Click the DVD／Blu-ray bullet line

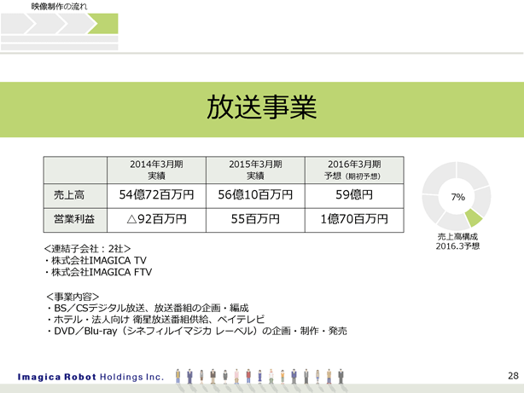tap(197, 331)
